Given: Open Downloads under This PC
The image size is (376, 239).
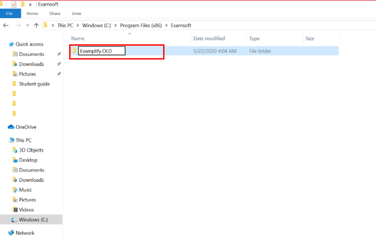Looking at the screenshot, I should click(x=31, y=180).
